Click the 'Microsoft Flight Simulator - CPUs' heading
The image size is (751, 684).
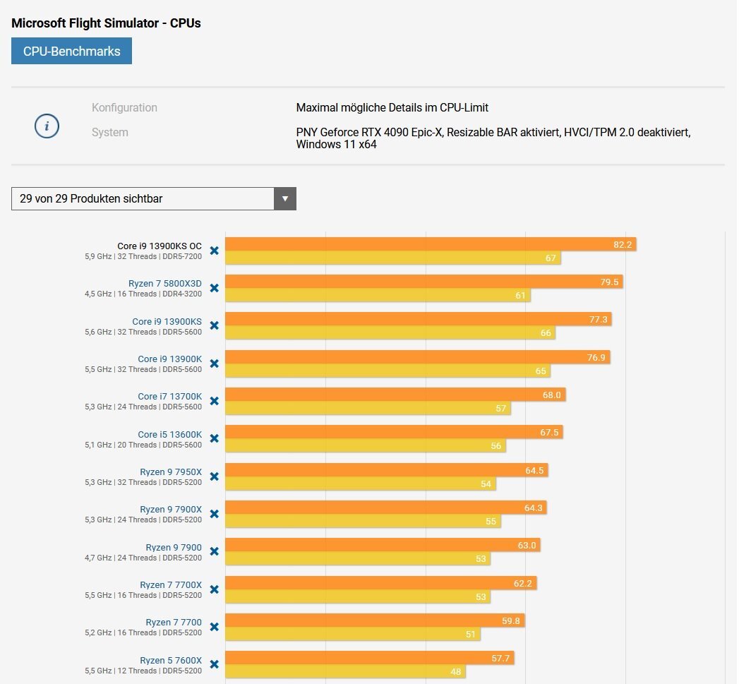click(106, 23)
